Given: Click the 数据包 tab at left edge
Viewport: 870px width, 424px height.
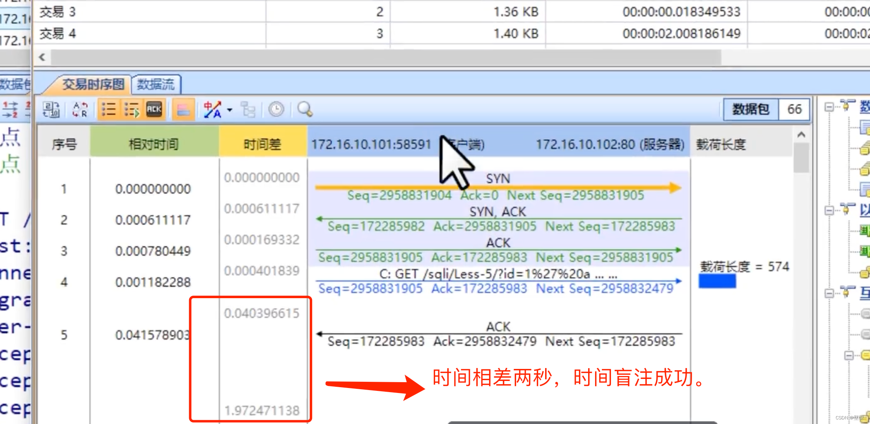Looking at the screenshot, I should [x=15, y=84].
